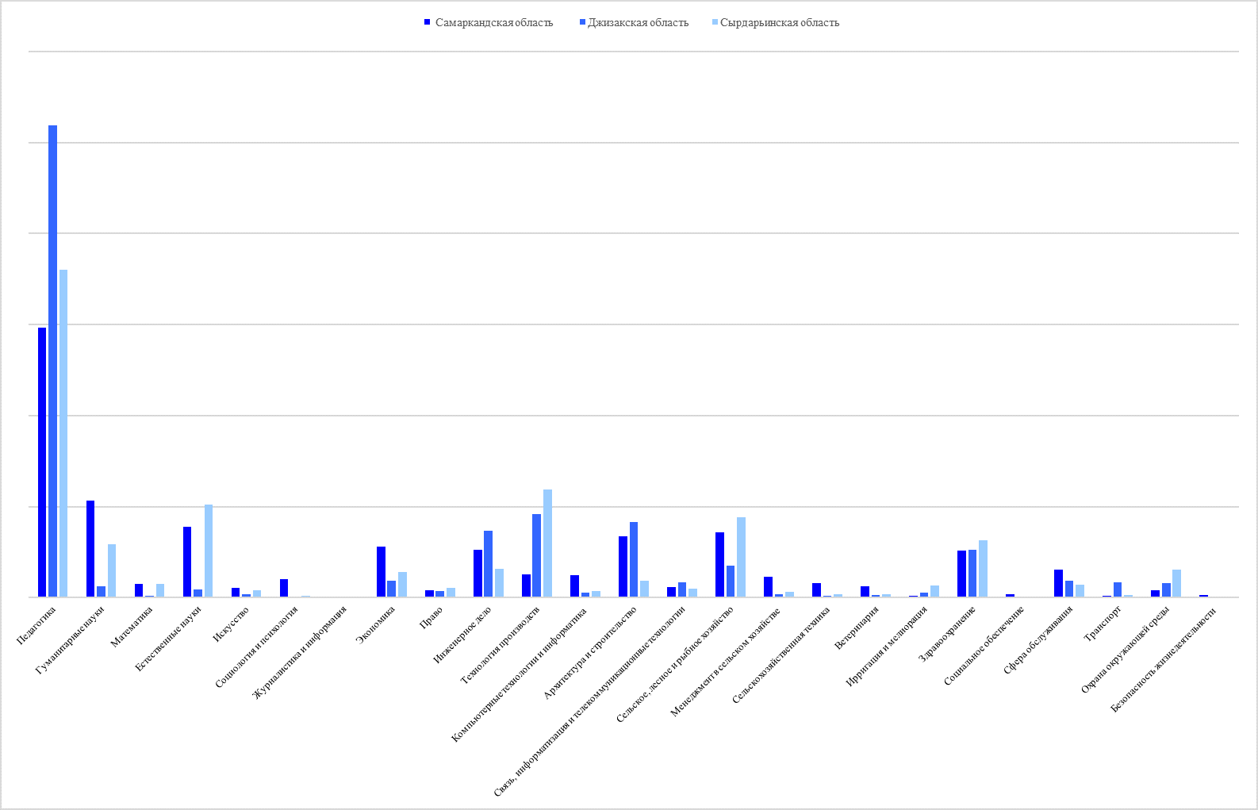Select the Самаркандская bar for Педагогика

click(x=42, y=462)
